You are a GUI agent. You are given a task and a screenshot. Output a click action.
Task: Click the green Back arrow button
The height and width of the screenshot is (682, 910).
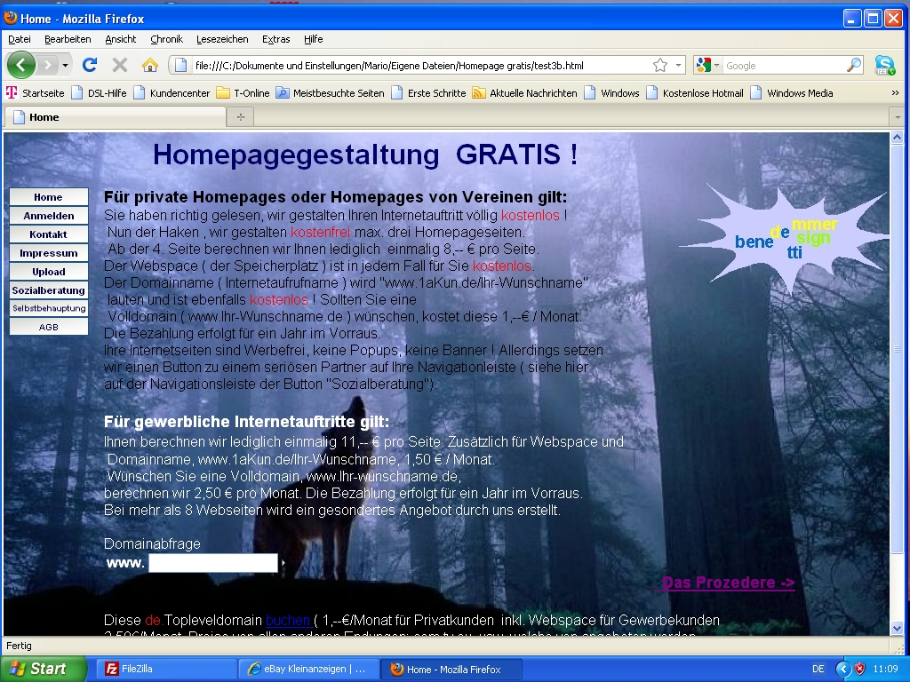(21, 65)
